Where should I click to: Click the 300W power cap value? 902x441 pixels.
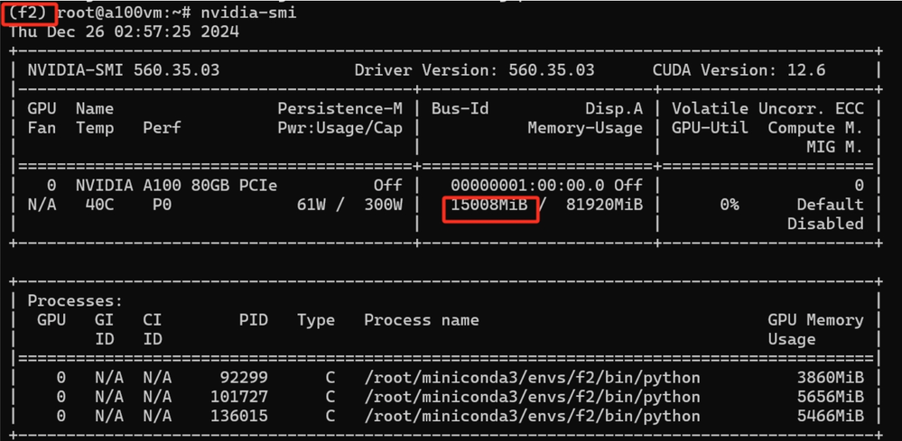(x=384, y=205)
